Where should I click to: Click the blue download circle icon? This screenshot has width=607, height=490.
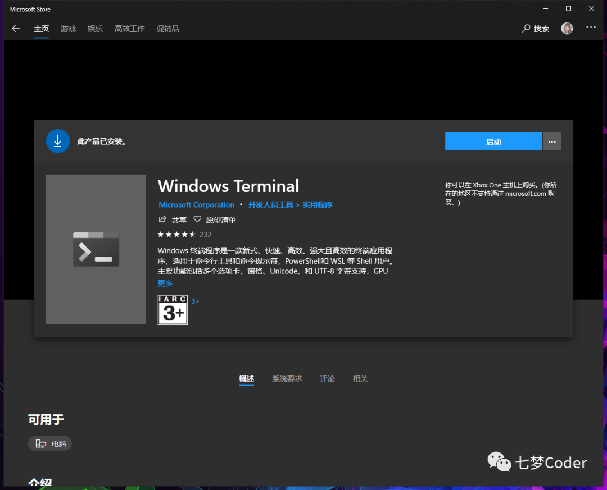pyautogui.click(x=58, y=141)
